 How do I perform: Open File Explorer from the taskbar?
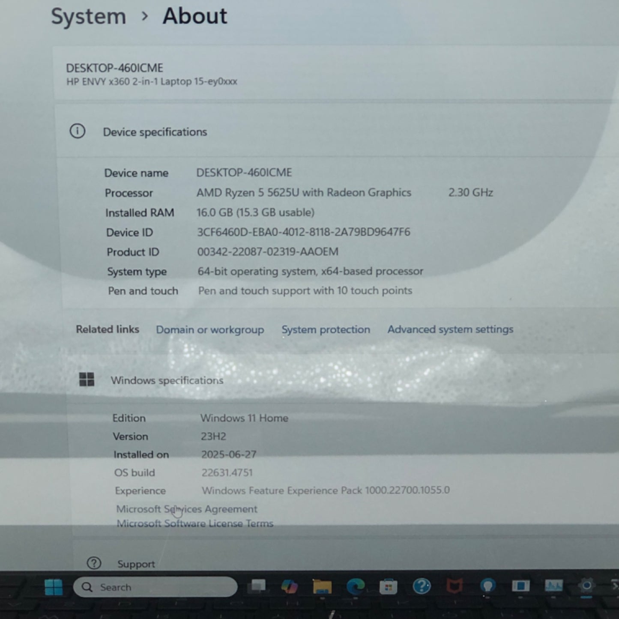click(322, 586)
